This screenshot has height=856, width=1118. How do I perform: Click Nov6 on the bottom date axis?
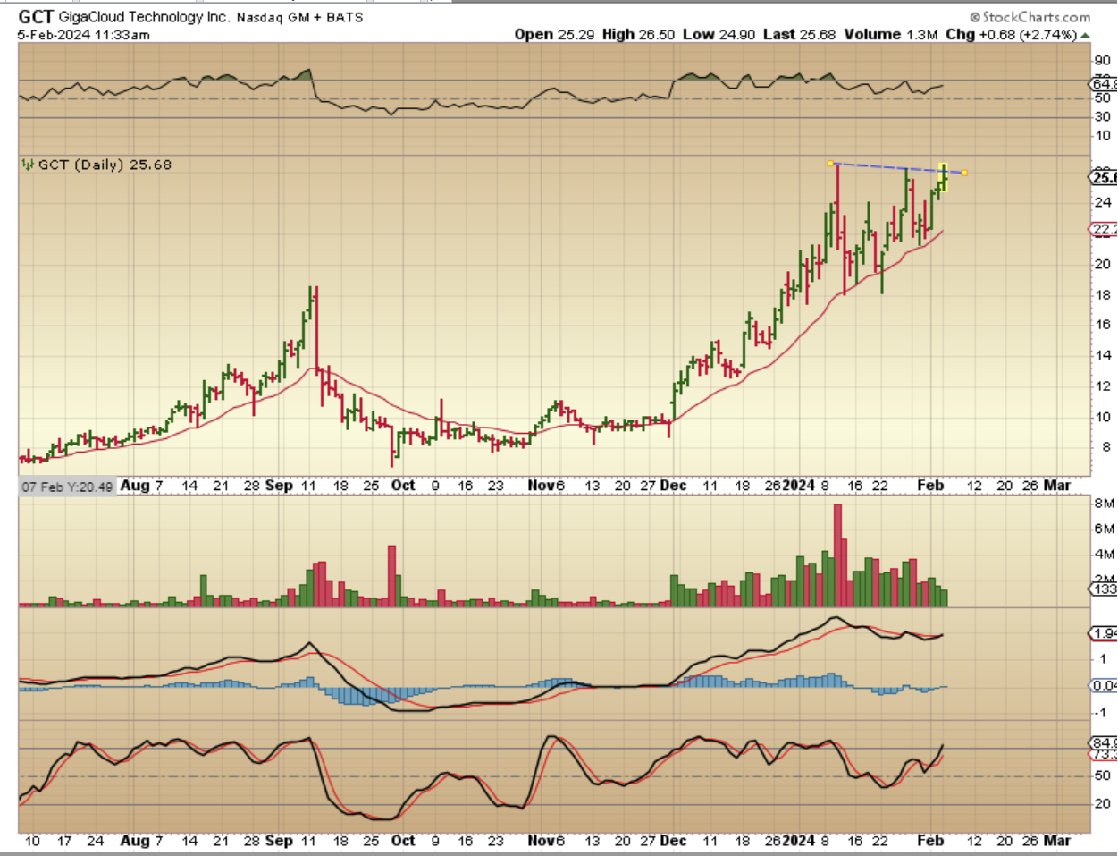click(546, 841)
